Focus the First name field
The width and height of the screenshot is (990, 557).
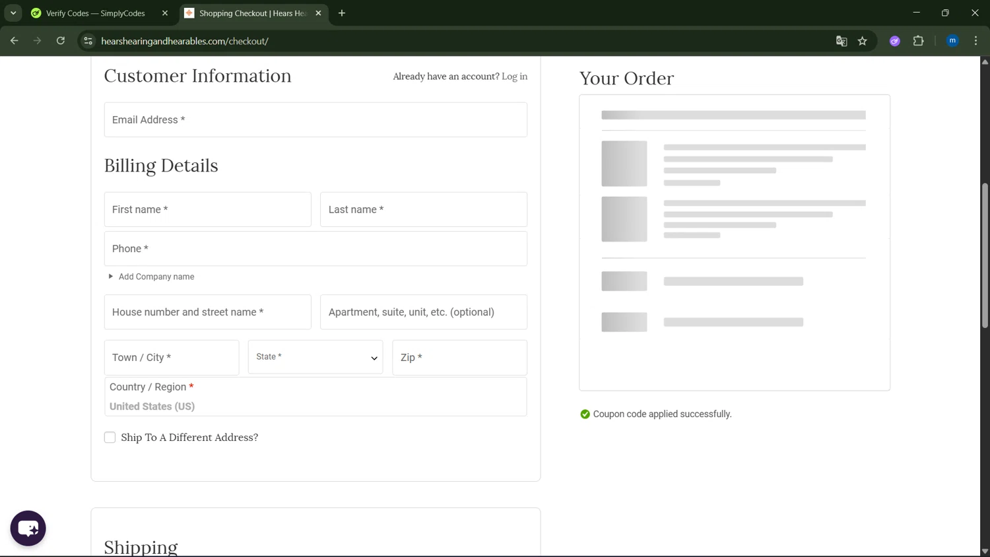coord(207,209)
